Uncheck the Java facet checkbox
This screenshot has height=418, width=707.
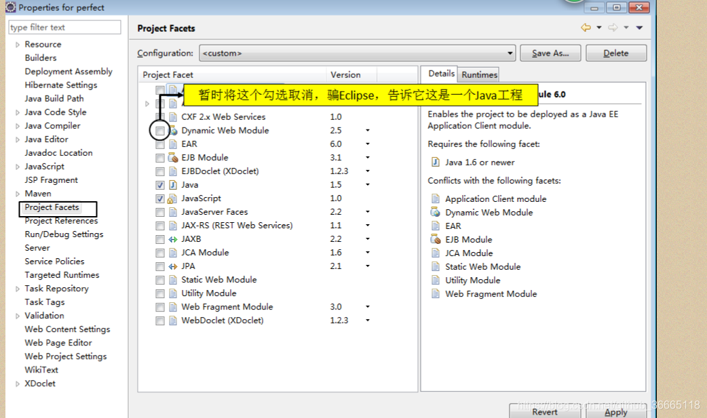tap(159, 185)
